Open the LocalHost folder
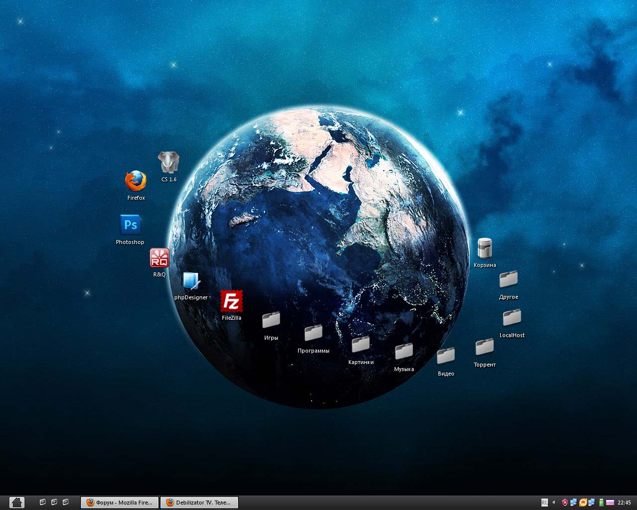The width and height of the screenshot is (637, 510). [512, 318]
